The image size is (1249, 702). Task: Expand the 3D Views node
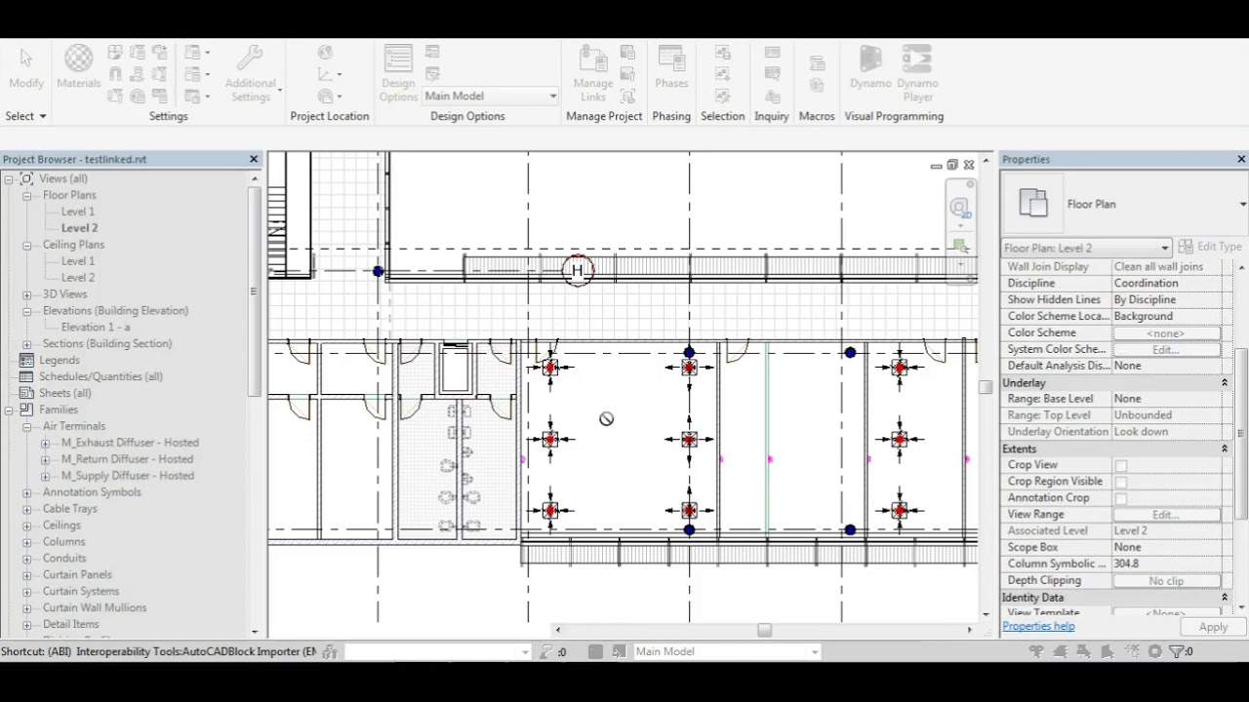click(x=27, y=294)
